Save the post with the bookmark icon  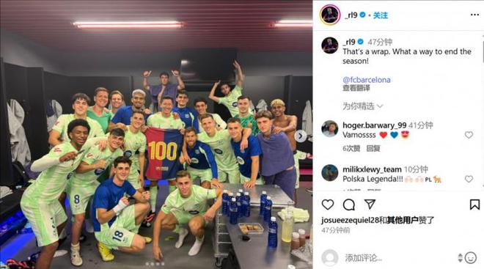pos(474,204)
